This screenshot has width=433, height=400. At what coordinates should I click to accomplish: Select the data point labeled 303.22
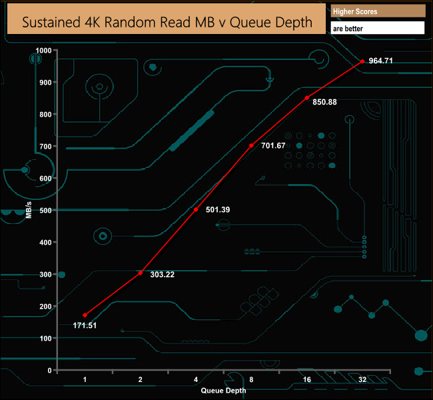point(141,273)
